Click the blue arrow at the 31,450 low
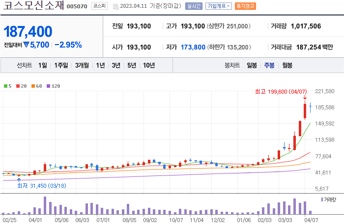 click(x=19, y=180)
